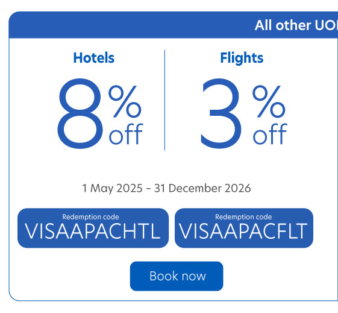
Task: Click the large 8 hotel discount digit
Action: pyautogui.click(x=80, y=113)
